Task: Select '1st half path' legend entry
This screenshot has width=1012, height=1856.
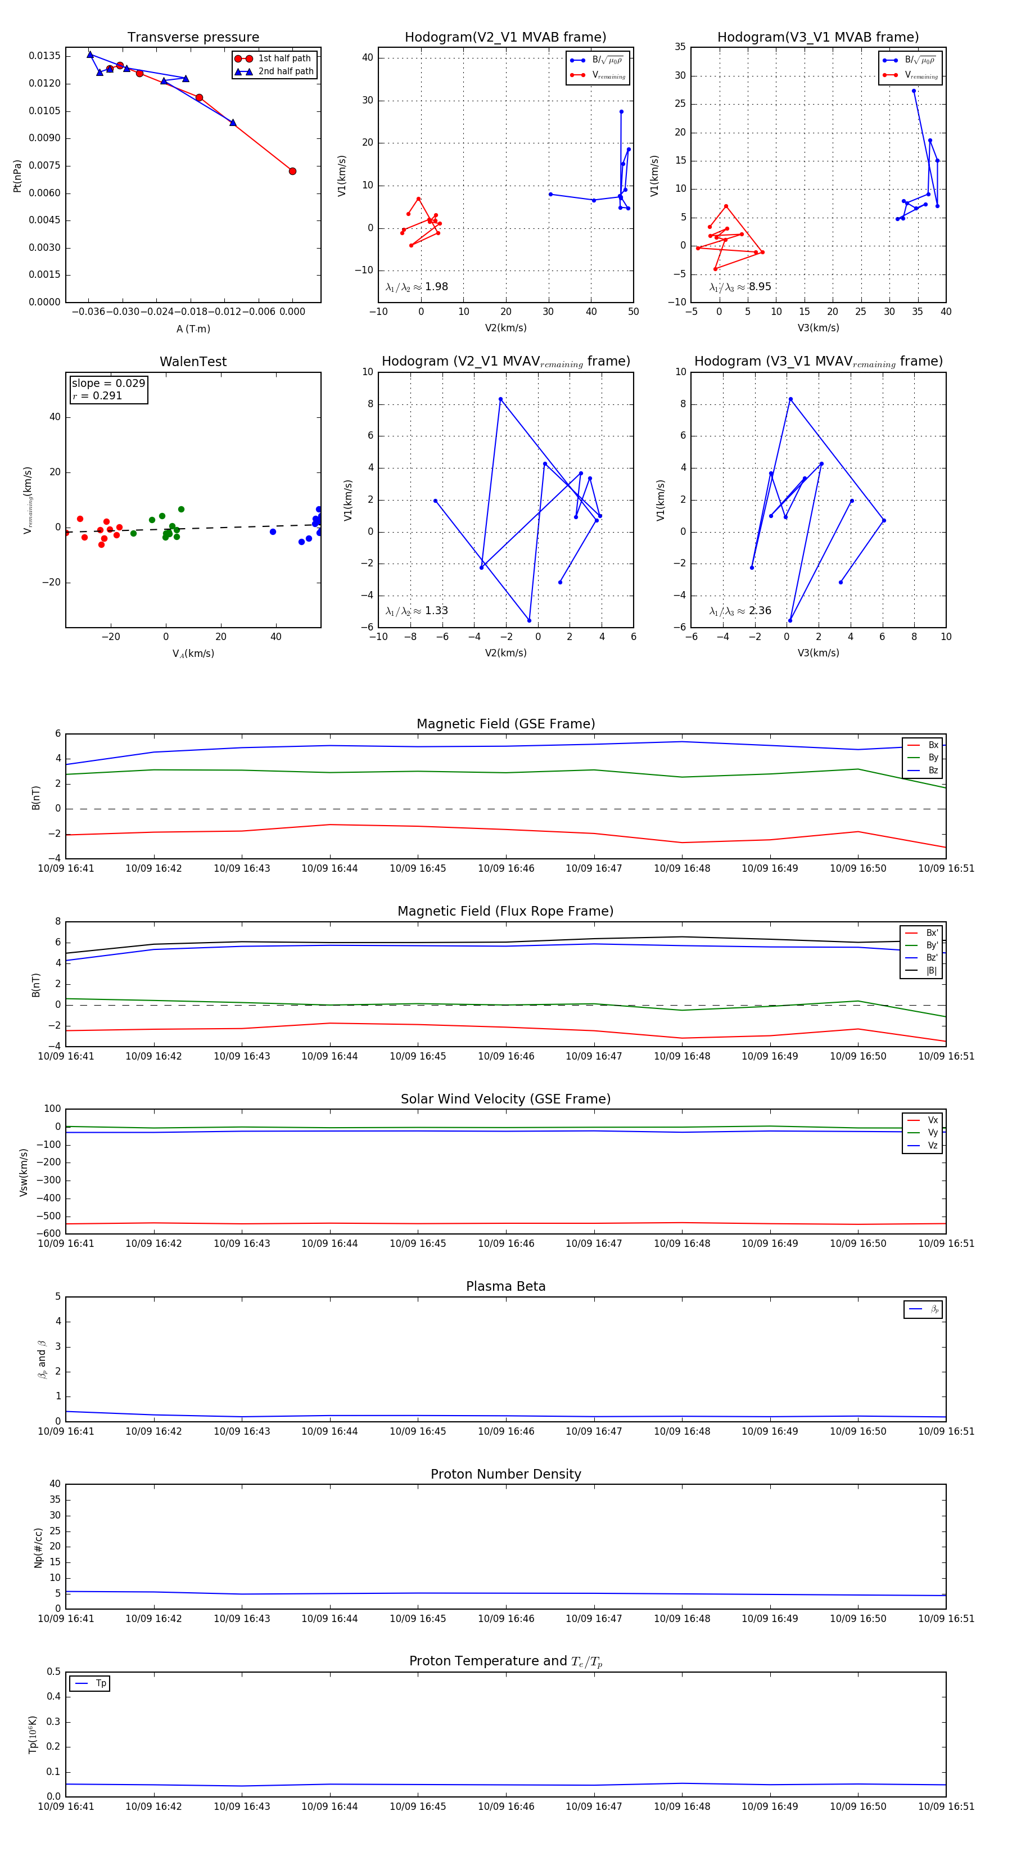Action: (x=274, y=58)
